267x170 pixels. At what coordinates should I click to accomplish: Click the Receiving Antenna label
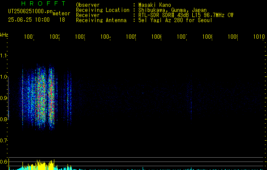click(x=101, y=20)
